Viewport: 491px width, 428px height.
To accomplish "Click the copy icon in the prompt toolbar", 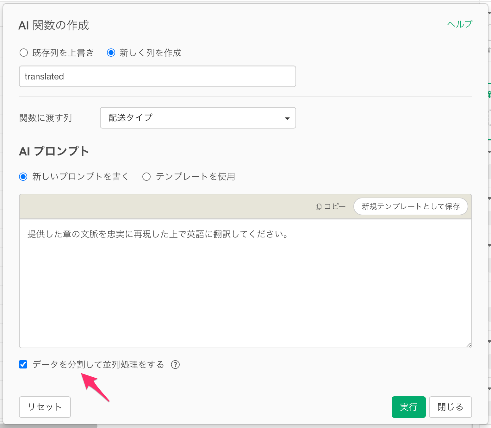I will click(318, 207).
